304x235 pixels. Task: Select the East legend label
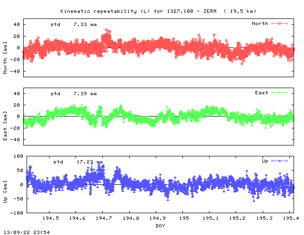262,93
